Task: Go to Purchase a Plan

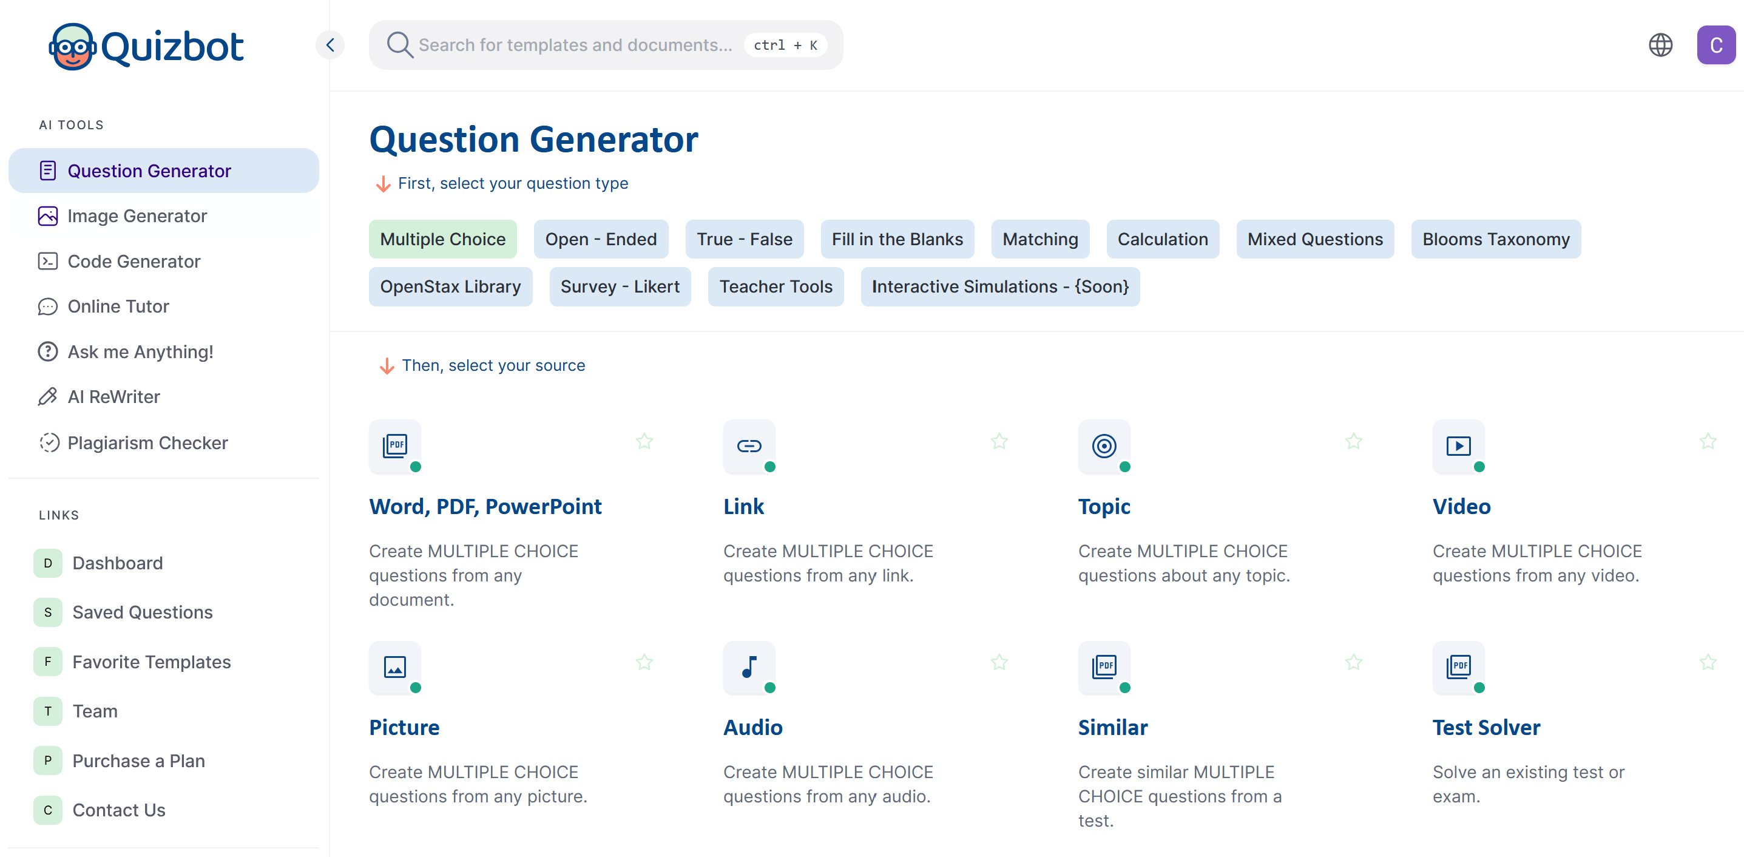Action: click(x=138, y=761)
